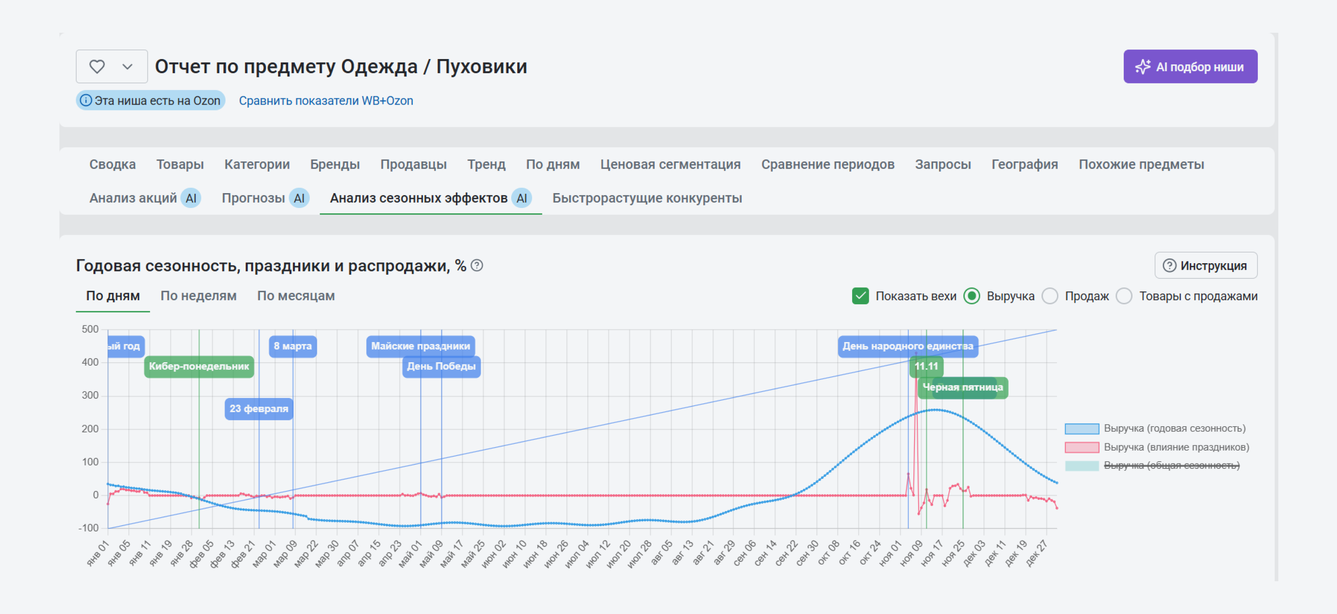Uncheck the Показать вехи checkbox
The image size is (1337, 614).
(x=860, y=296)
